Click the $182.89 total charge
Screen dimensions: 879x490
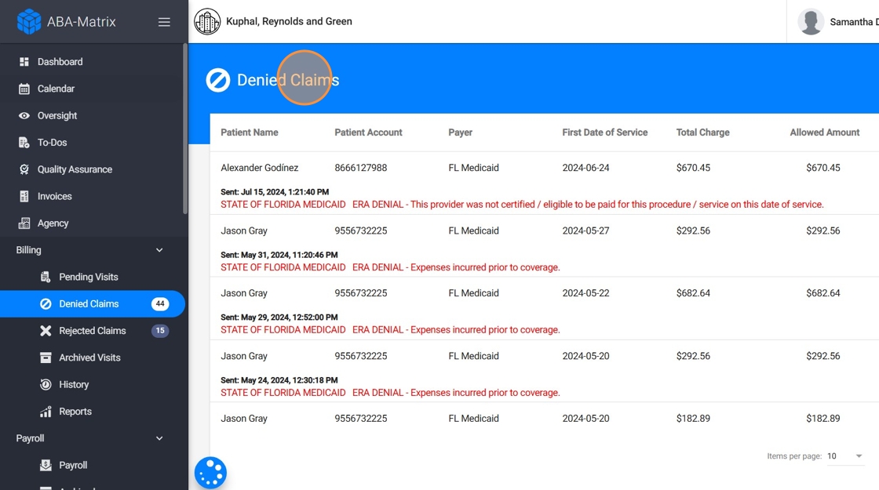pyautogui.click(x=694, y=419)
